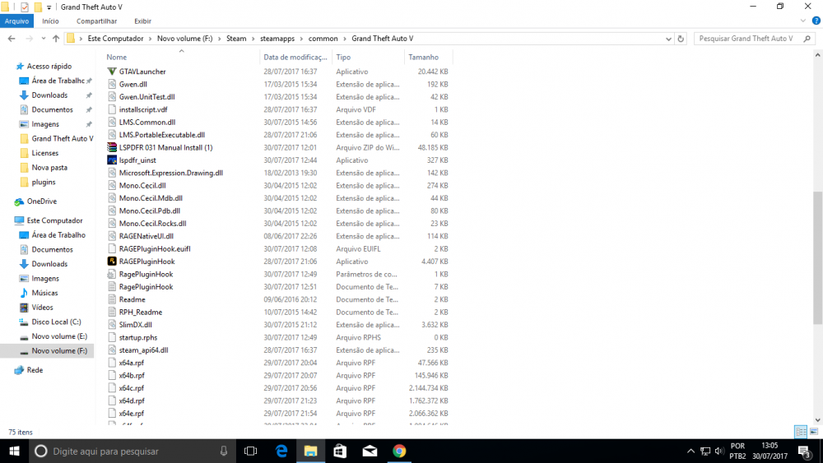Select the SlimDX.dll file icon
The height and width of the screenshot is (463, 823).
tap(112, 325)
